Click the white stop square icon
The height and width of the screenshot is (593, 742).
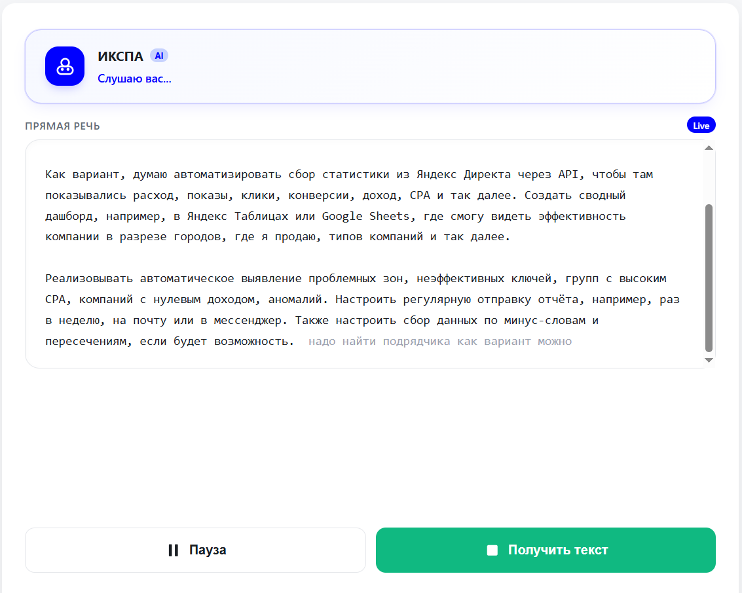tap(492, 550)
